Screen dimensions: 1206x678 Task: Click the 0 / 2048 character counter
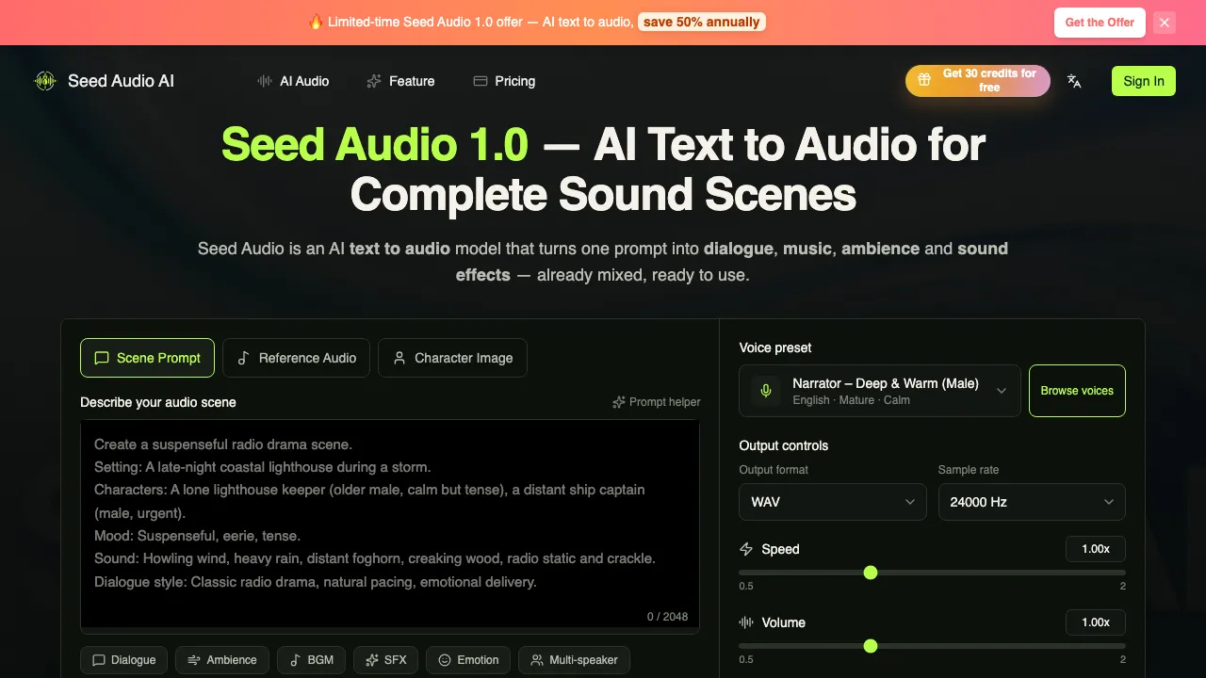(x=667, y=617)
